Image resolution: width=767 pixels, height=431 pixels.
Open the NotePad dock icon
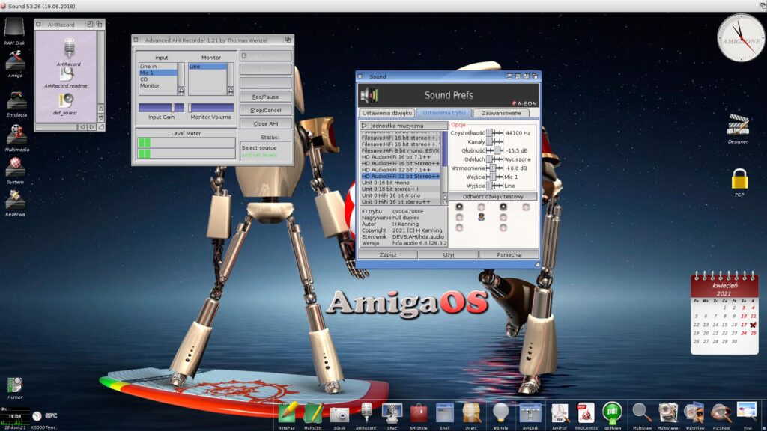(287, 413)
